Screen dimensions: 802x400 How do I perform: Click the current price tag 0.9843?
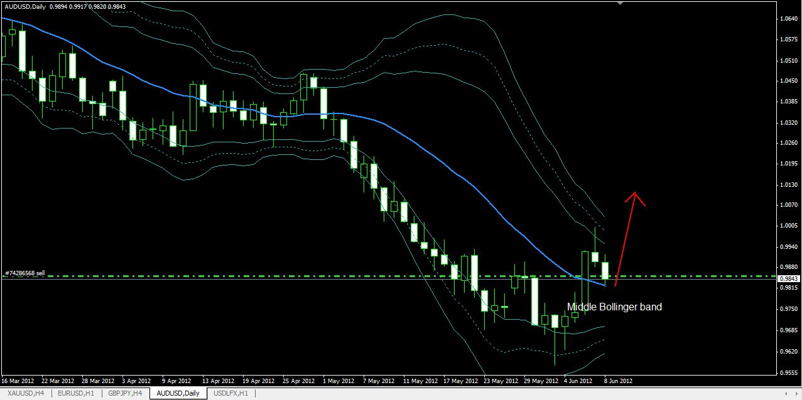click(788, 278)
